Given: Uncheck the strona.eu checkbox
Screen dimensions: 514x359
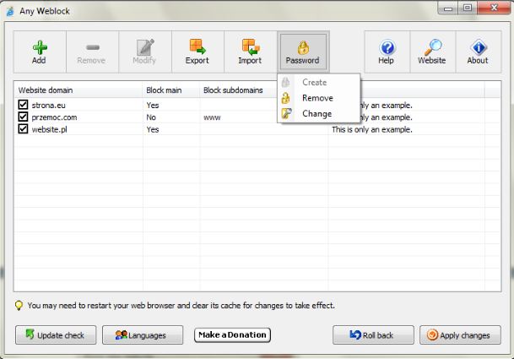Looking at the screenshot, I should coord(23,105).
